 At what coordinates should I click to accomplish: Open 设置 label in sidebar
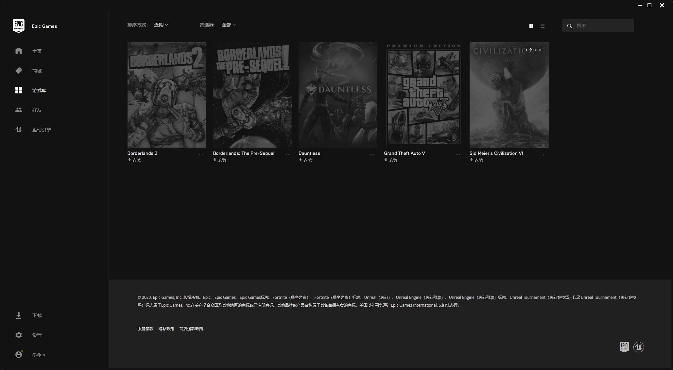37,335
